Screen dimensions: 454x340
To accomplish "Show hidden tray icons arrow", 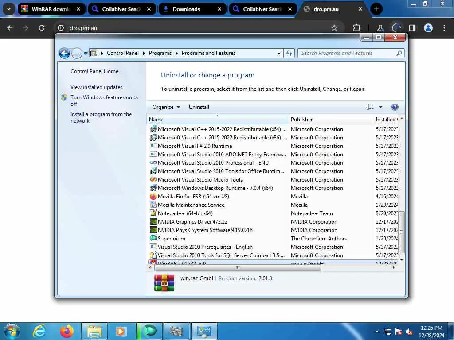I will coord(377,332).
